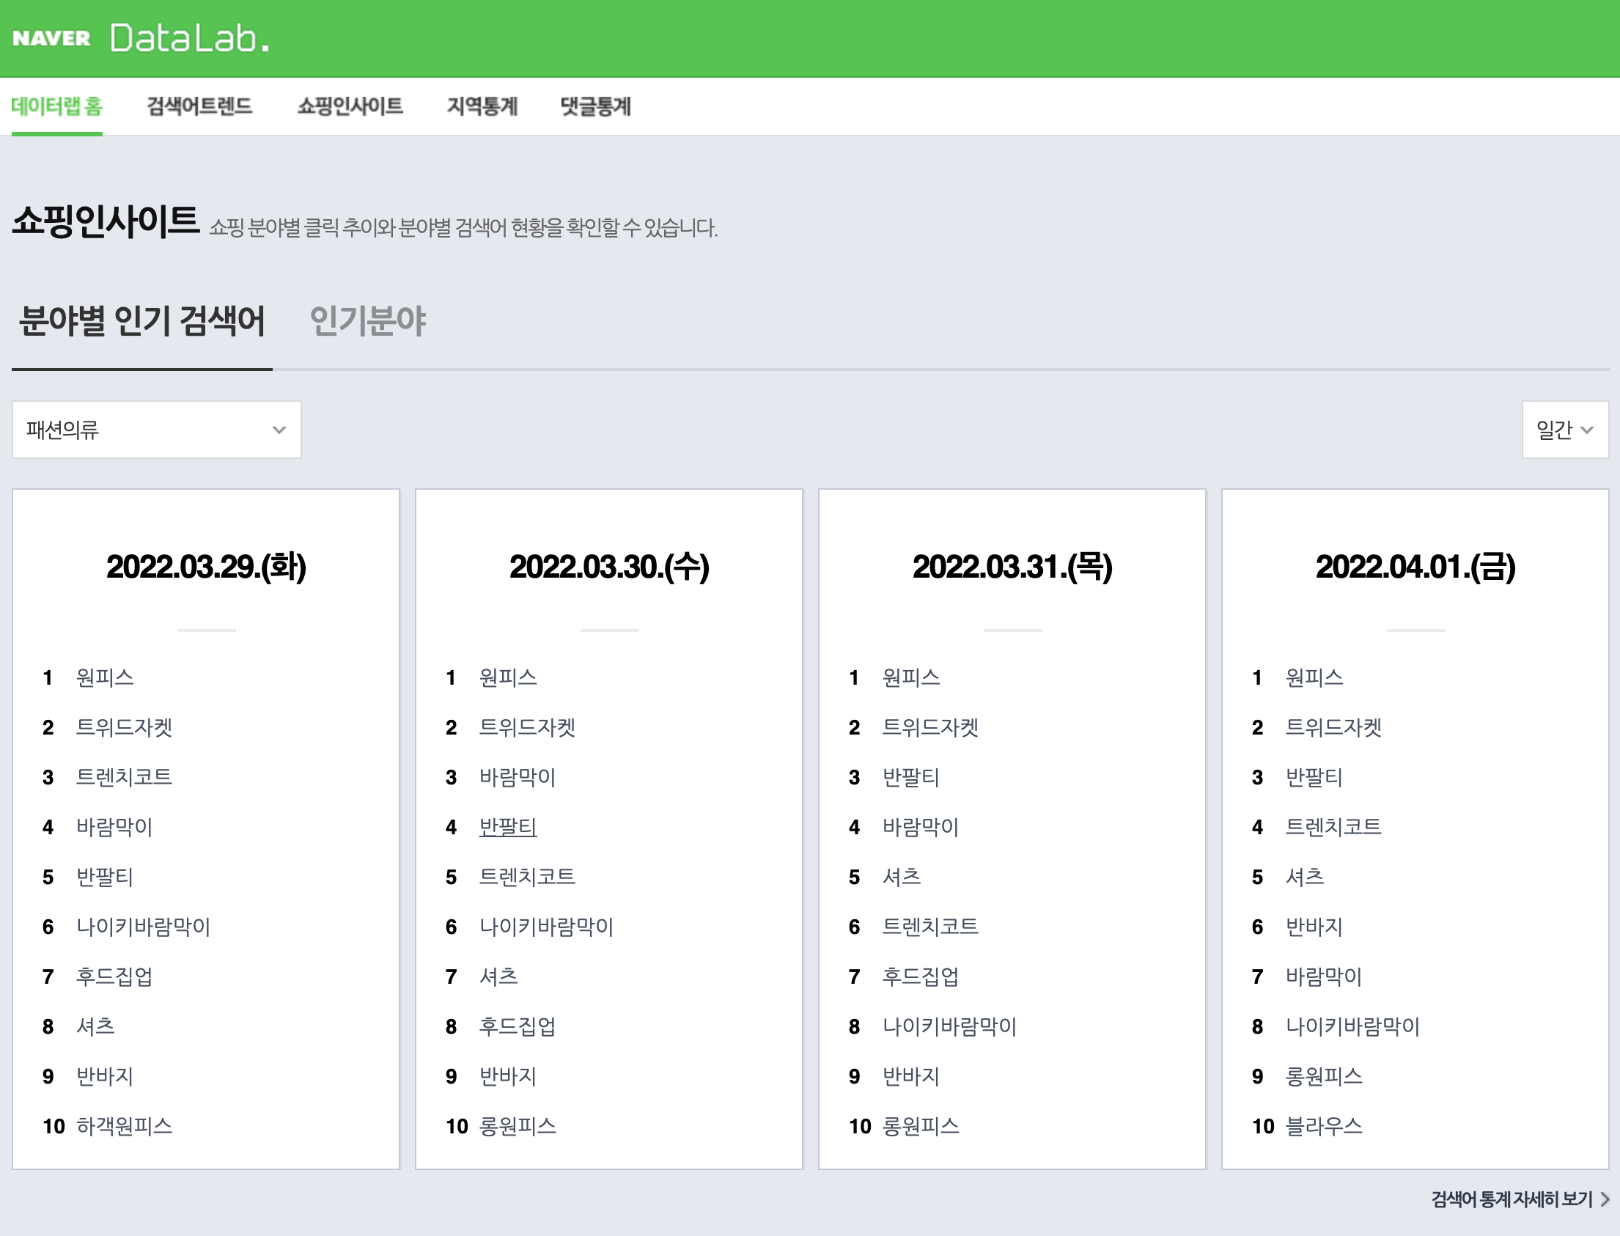The image size is (1620, 1236).
Task: Click the DataLab logo text
Action: point(190,38)
